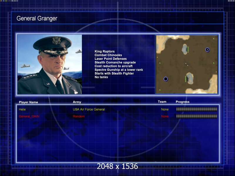The width and height of the screenshot is (235, 176).
Task: Click the General Granger title text
Action: tap(37, 18)
